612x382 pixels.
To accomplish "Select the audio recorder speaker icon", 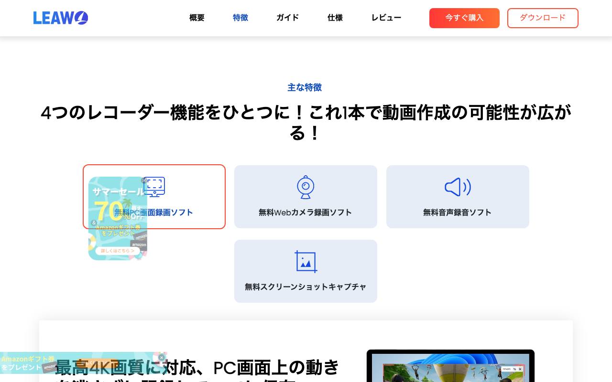I will 458,187.
